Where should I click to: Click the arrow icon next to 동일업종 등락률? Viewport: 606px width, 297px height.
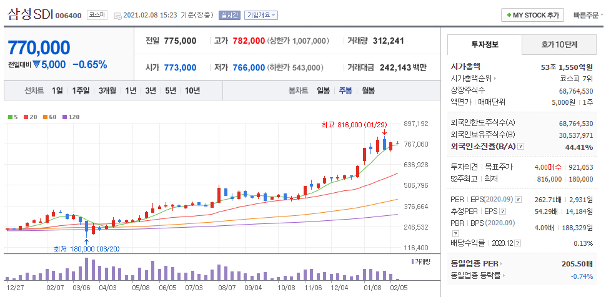click(504, 275)
